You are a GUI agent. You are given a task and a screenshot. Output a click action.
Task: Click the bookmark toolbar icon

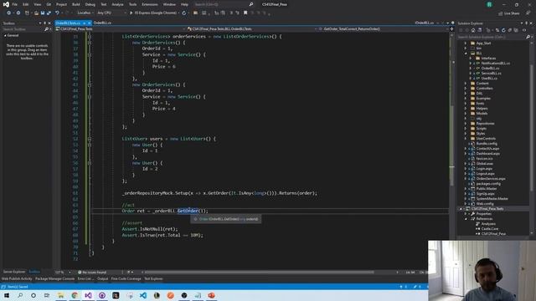[245, 13]
